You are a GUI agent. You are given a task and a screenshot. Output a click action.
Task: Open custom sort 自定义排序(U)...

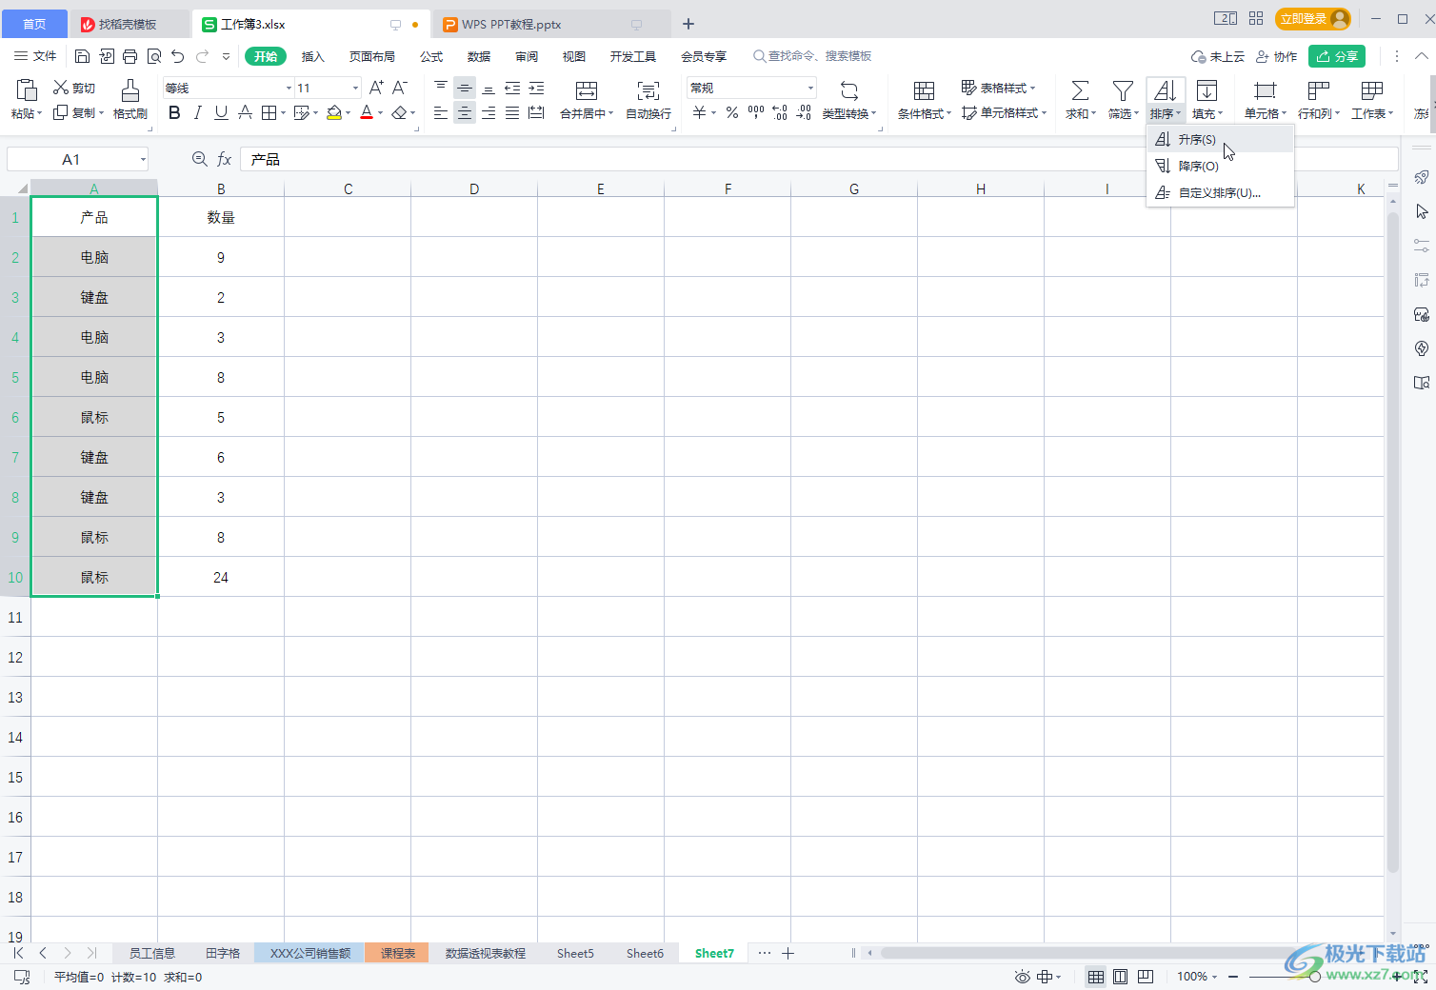(1220, 192)
